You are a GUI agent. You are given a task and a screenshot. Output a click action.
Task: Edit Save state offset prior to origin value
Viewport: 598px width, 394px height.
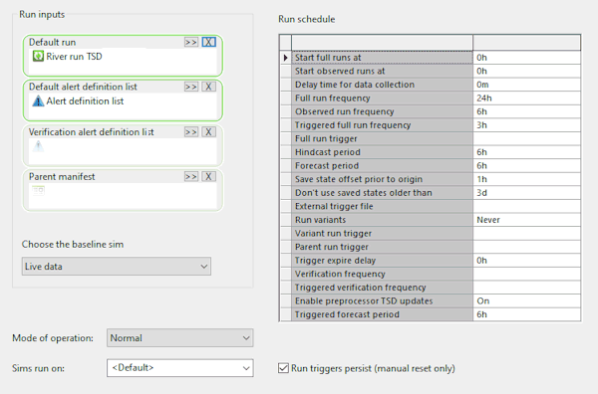point(526,179)
